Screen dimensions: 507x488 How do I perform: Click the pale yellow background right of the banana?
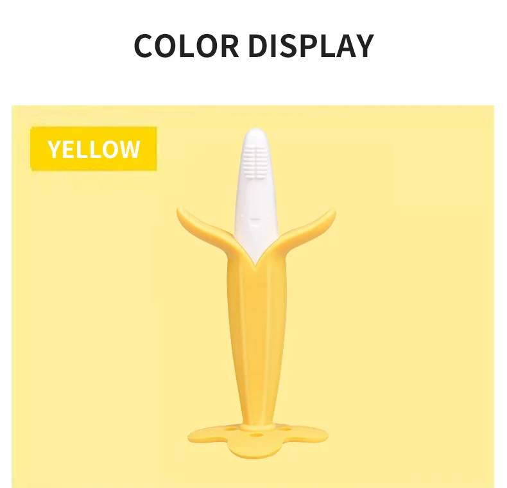click(x=411, y=292)
